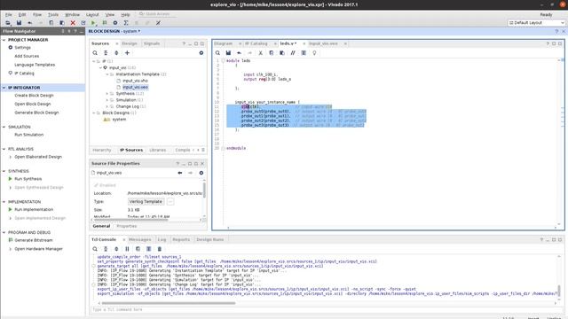568x319 pixels.
Task: Click the Open Project icon in the main toolbar
Action: pos(8,23)
